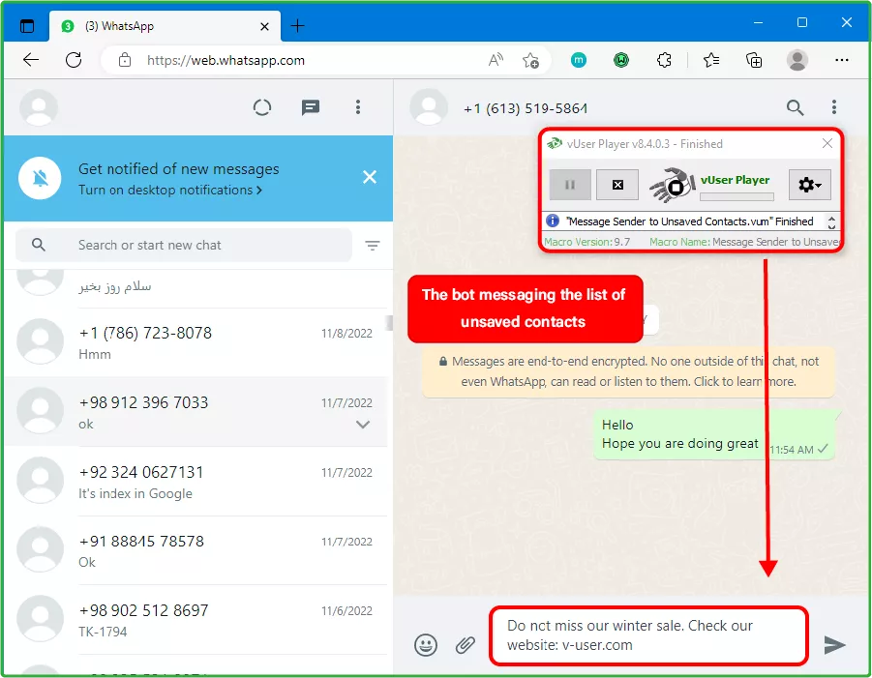Click 'Search or start new chat' field
The image size is (872, 678).
184,245
